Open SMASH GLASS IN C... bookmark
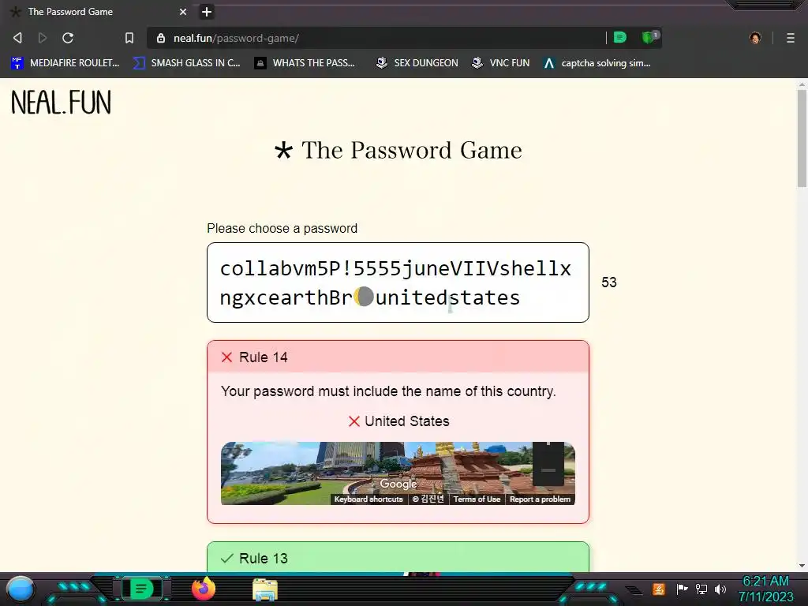 pos(187,63)
